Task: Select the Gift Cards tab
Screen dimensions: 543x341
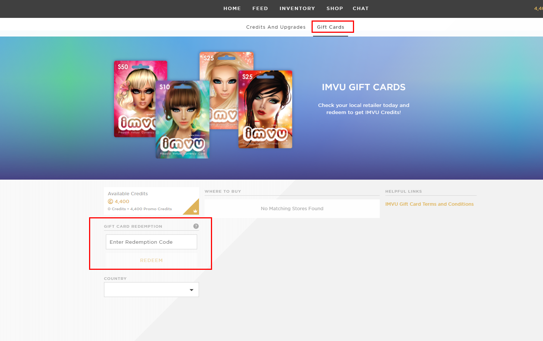Action: tap(331, 27)
